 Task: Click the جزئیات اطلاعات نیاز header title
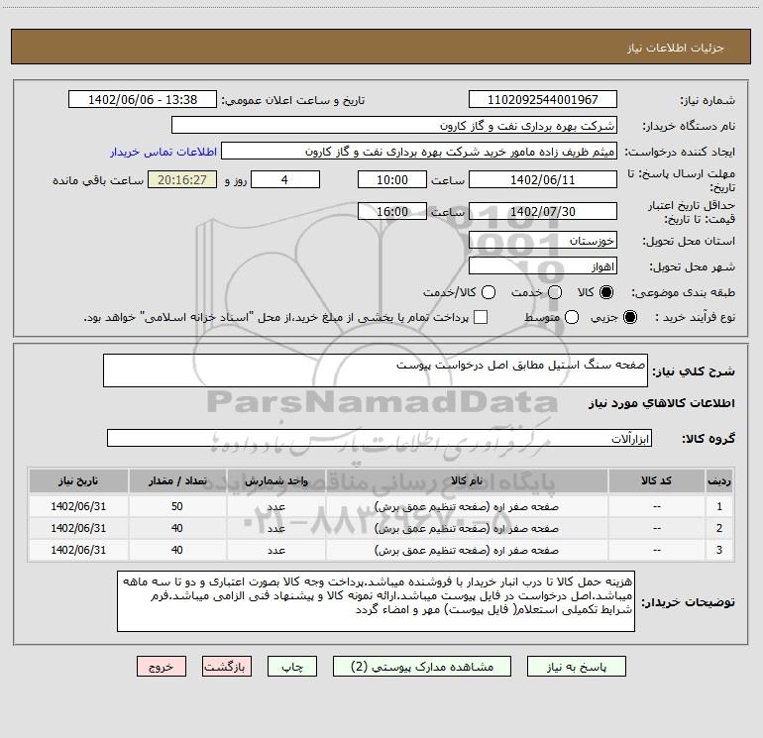click(676, 48)
